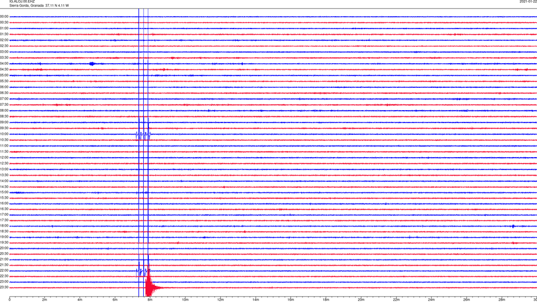Click the 10m tick label on the time axis
Image resolution: width=537 pixels, height=302 pixels.
(x=185, y=300)
